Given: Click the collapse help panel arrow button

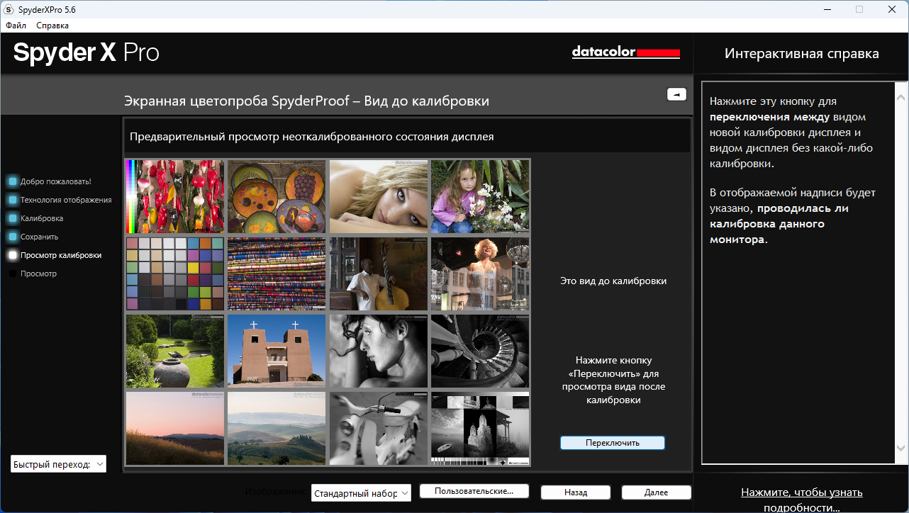Looking at the screenshot, I should [676, 94].
